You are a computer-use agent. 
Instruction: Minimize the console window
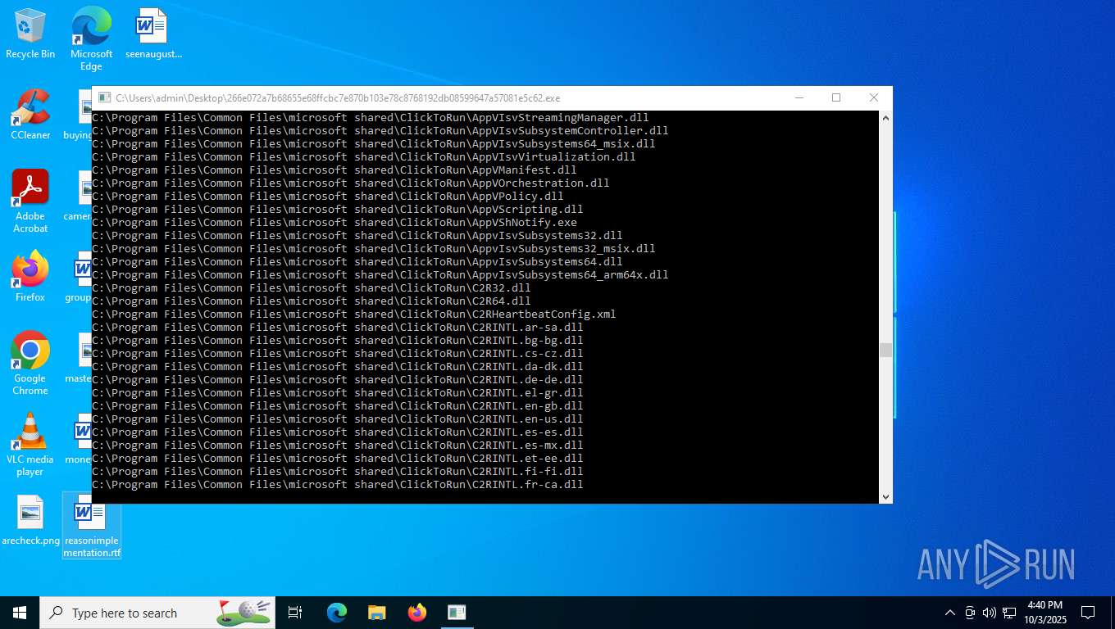point(799,97)
